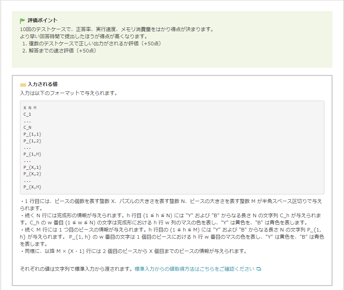Click the green flag icon beside 評価ポイント
This screenshot has width=344, height=290.
tap(22, 21)
